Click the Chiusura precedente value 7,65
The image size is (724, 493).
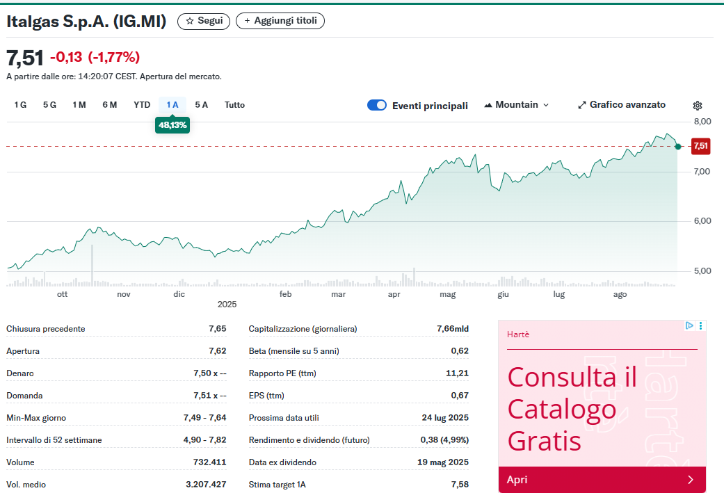(x=218, y=329)
